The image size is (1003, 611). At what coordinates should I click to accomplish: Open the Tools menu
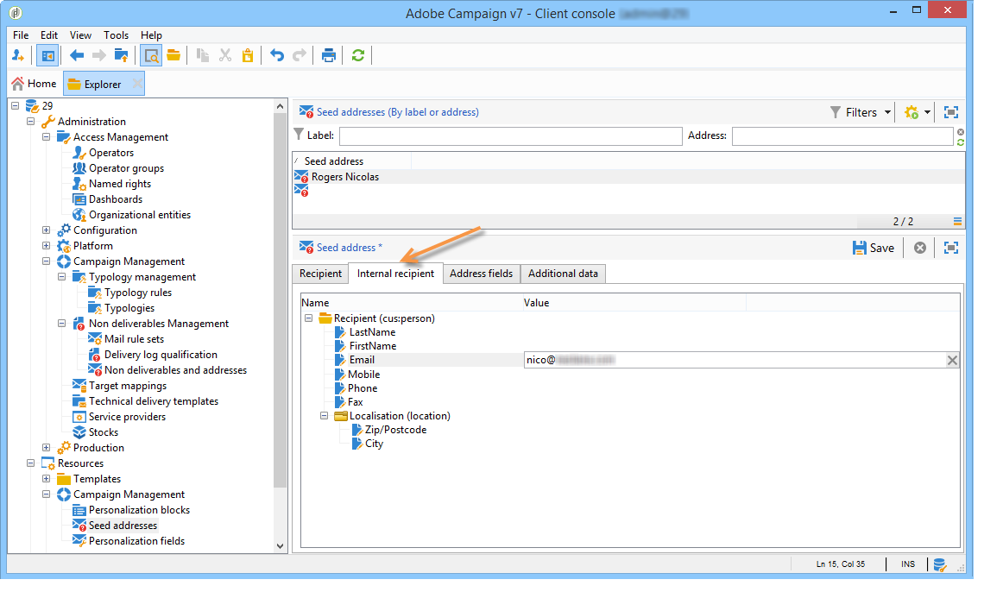point(116,35)
